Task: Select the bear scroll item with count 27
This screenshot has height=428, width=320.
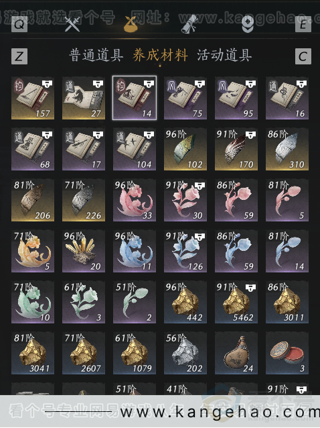Action: [x=84, y=98]
